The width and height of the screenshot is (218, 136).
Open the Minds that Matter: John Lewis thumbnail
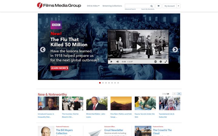click(x=97, y=103)
